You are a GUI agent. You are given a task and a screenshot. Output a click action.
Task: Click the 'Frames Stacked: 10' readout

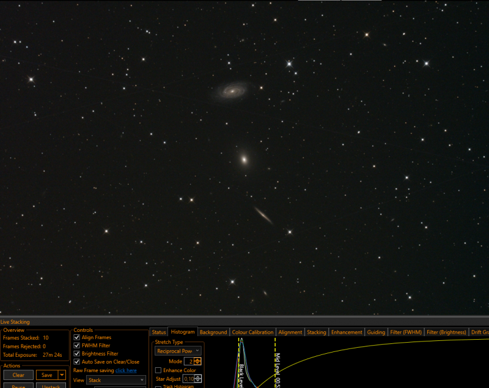tap(26, 337)
